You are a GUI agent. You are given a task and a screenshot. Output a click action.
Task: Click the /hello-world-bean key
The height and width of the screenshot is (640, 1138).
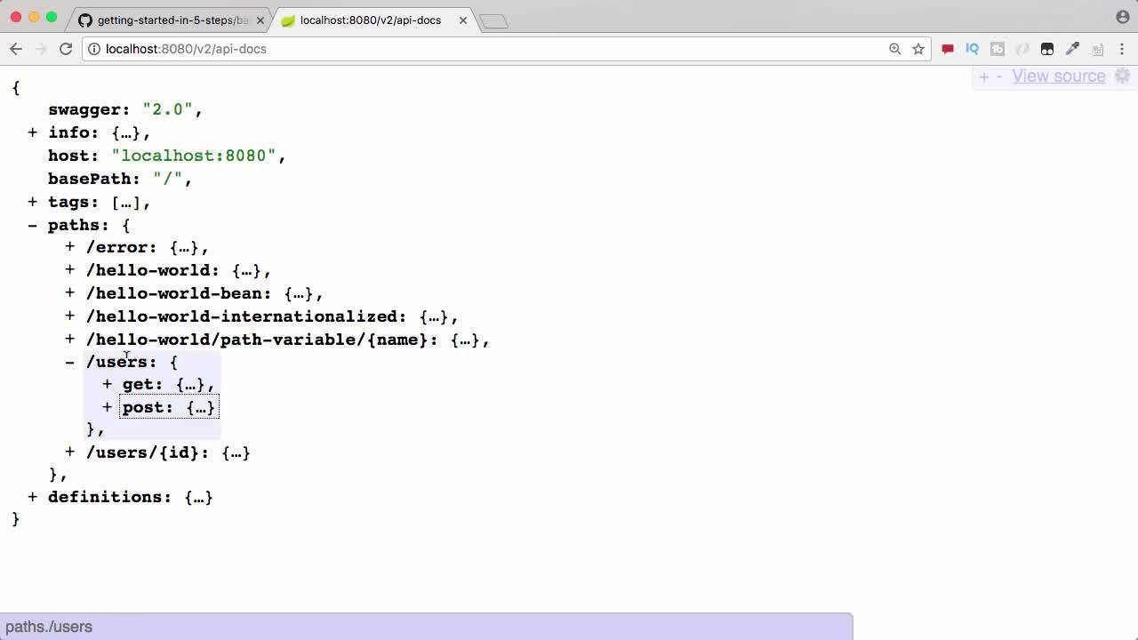178,293
